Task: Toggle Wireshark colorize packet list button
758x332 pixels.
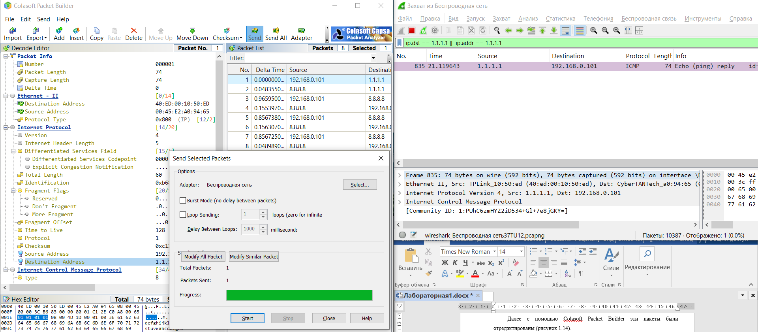Action: coord(580,30)
